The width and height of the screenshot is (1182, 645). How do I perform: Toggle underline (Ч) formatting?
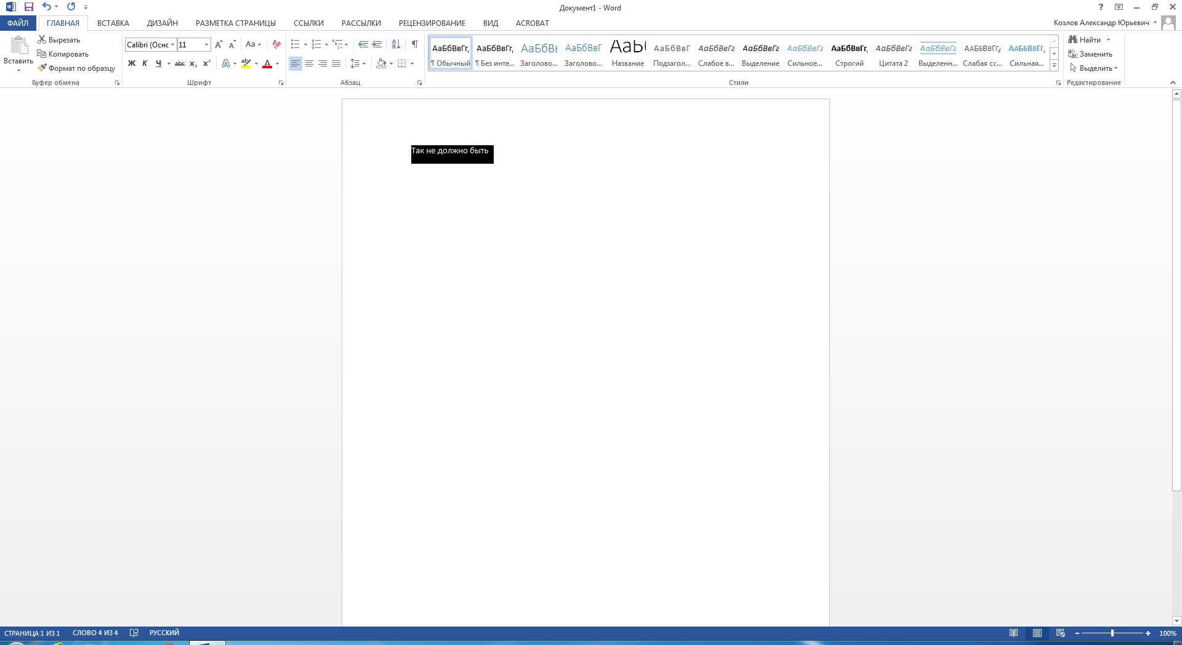click(159, 63)
